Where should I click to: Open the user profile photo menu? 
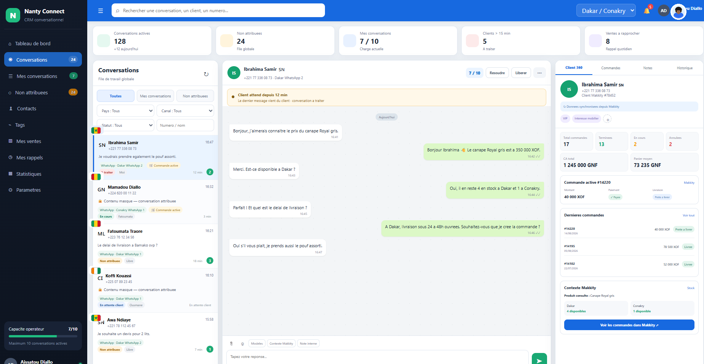click(x=678, y=12)
